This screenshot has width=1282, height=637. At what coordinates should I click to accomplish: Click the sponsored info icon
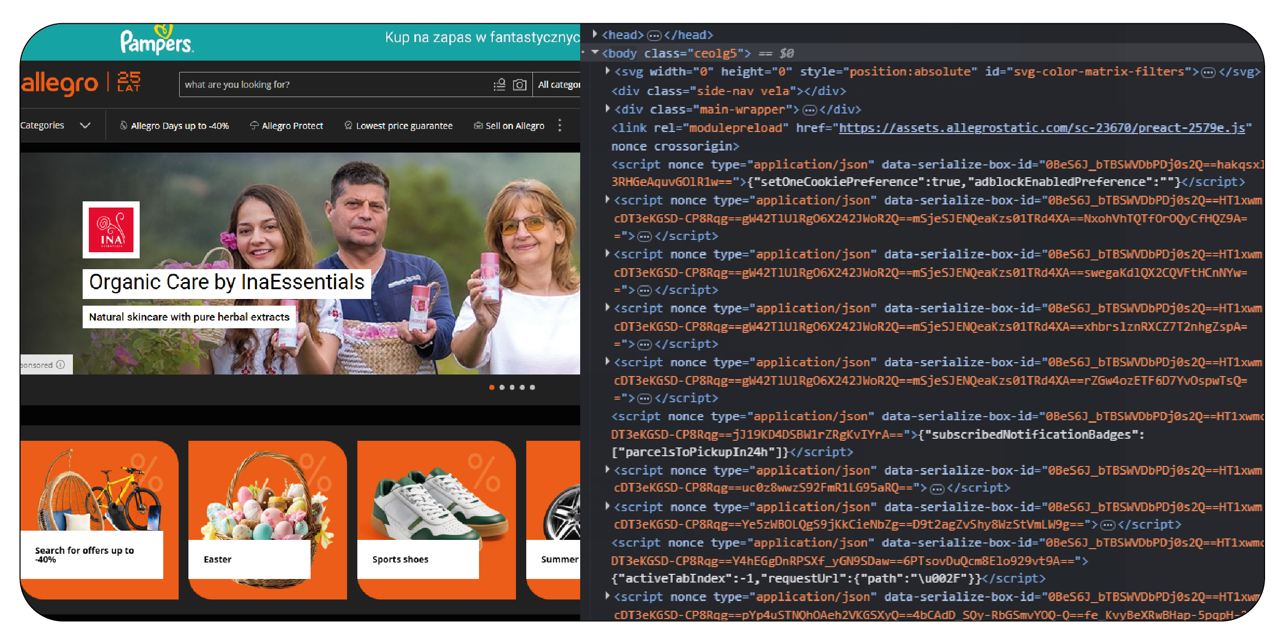pyautogui.click(x=61, y=365)
